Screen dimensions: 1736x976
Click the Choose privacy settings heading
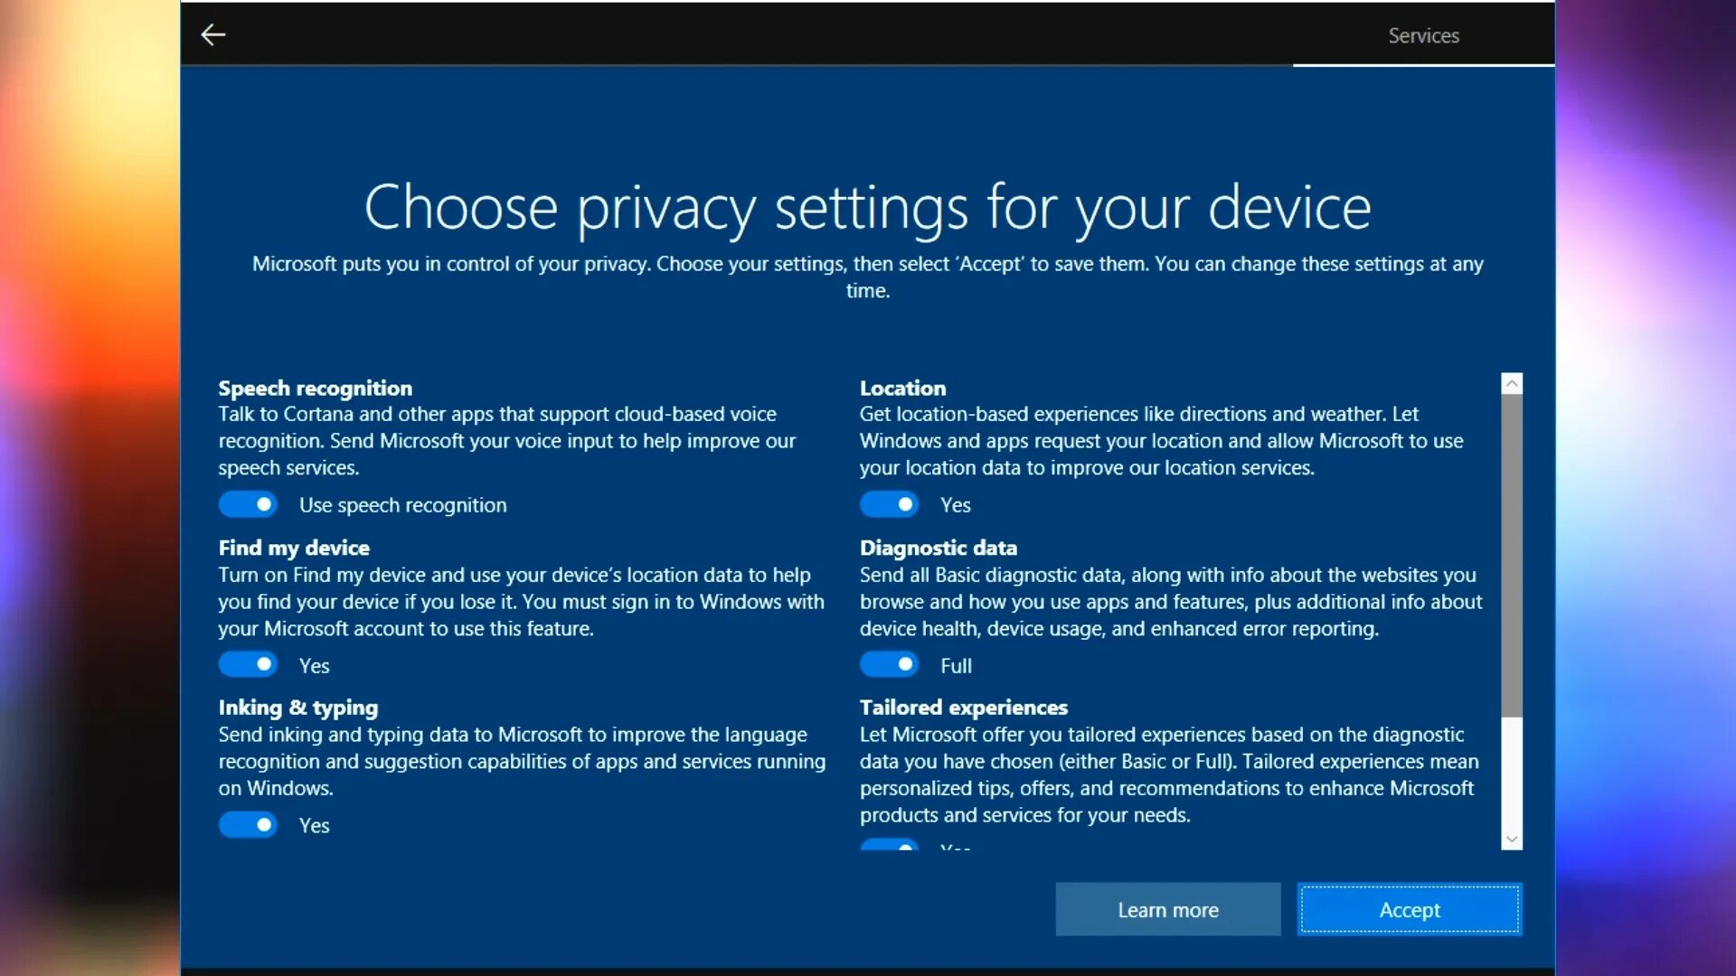pyautogui.click(x=868, y=206)
